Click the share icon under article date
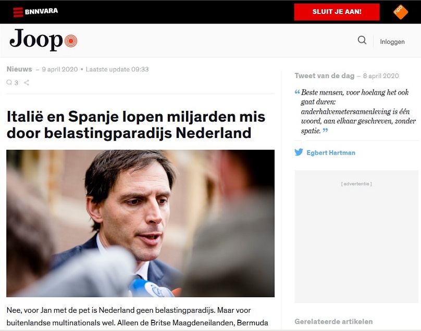The height and width of the screenshot is (331, 421). (x=26, y=83)
